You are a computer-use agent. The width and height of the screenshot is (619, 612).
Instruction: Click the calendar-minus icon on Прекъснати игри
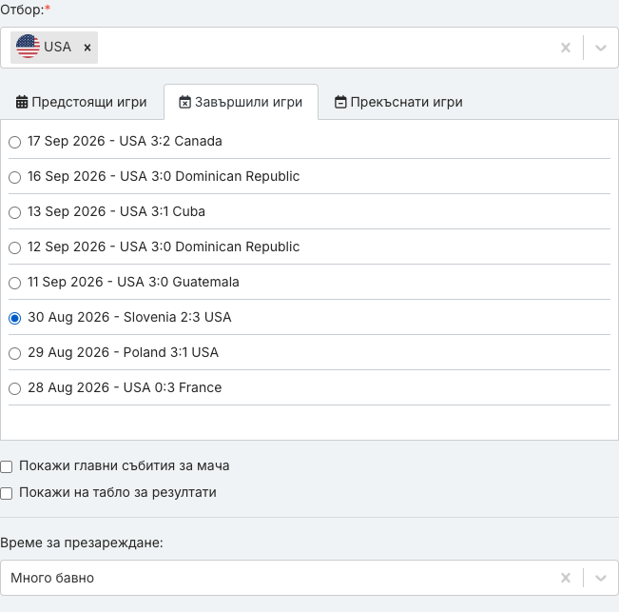340,102
